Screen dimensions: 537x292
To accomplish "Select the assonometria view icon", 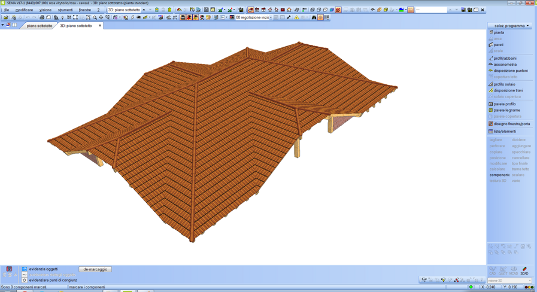I will point(491,65).
